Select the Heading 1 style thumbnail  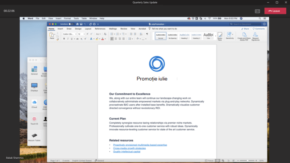[185, 36]
